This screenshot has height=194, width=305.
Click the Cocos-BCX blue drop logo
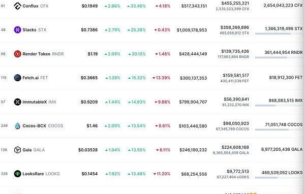pyautogui.click(x=17, y=126)
